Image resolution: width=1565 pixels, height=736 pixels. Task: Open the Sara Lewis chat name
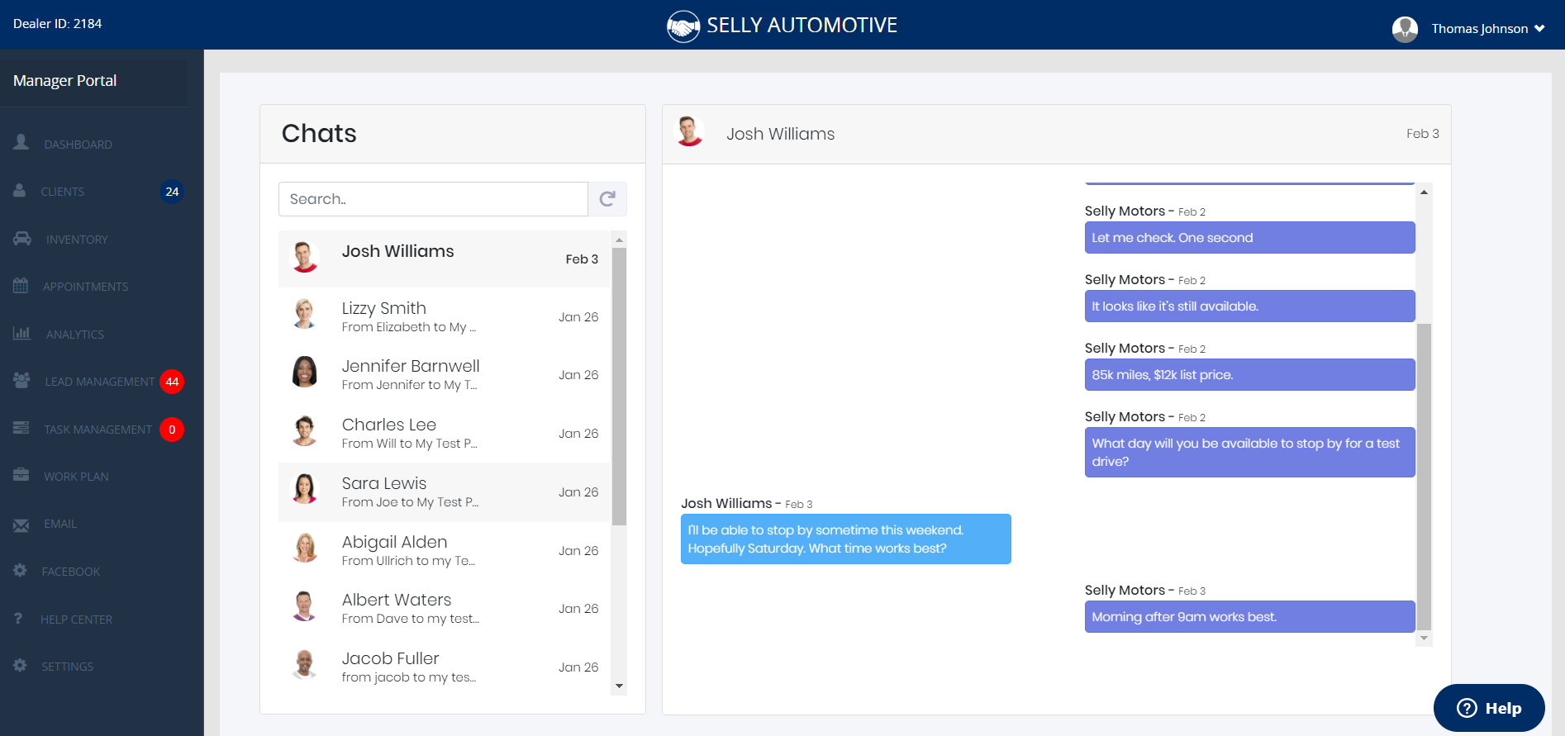tap(384, 483)
